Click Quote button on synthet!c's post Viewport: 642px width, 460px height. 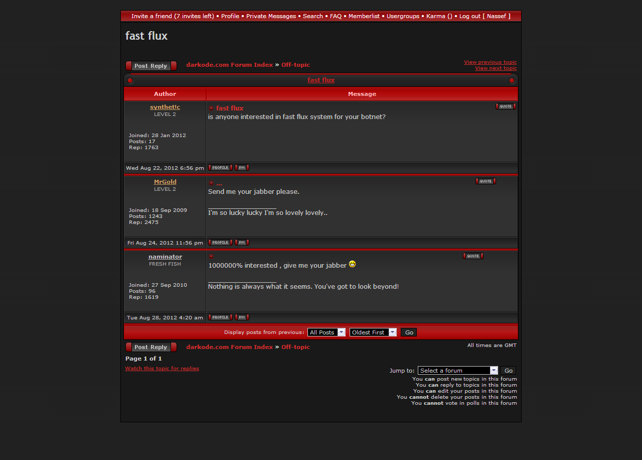click(505, 106)
